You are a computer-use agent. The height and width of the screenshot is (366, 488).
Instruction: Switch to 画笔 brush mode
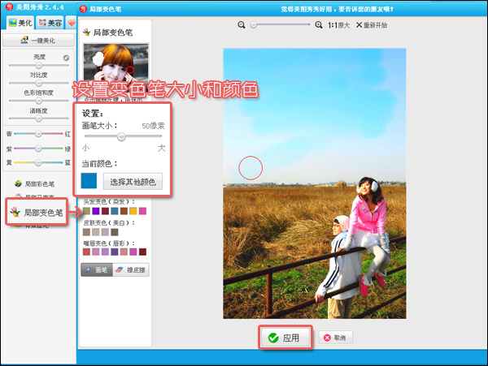click(97, 269)
